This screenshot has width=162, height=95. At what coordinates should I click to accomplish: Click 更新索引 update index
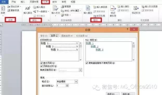point(123,10)
